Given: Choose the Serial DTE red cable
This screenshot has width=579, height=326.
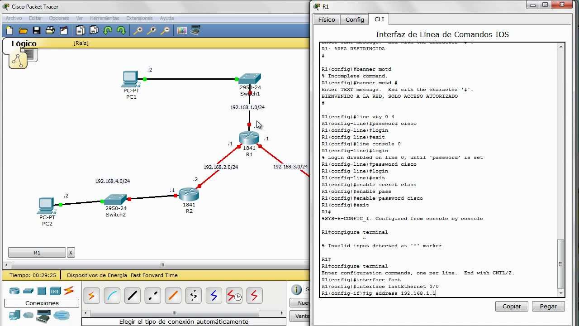Looking at the screenshot, I should pyautogui.click(x=254, y=296).
